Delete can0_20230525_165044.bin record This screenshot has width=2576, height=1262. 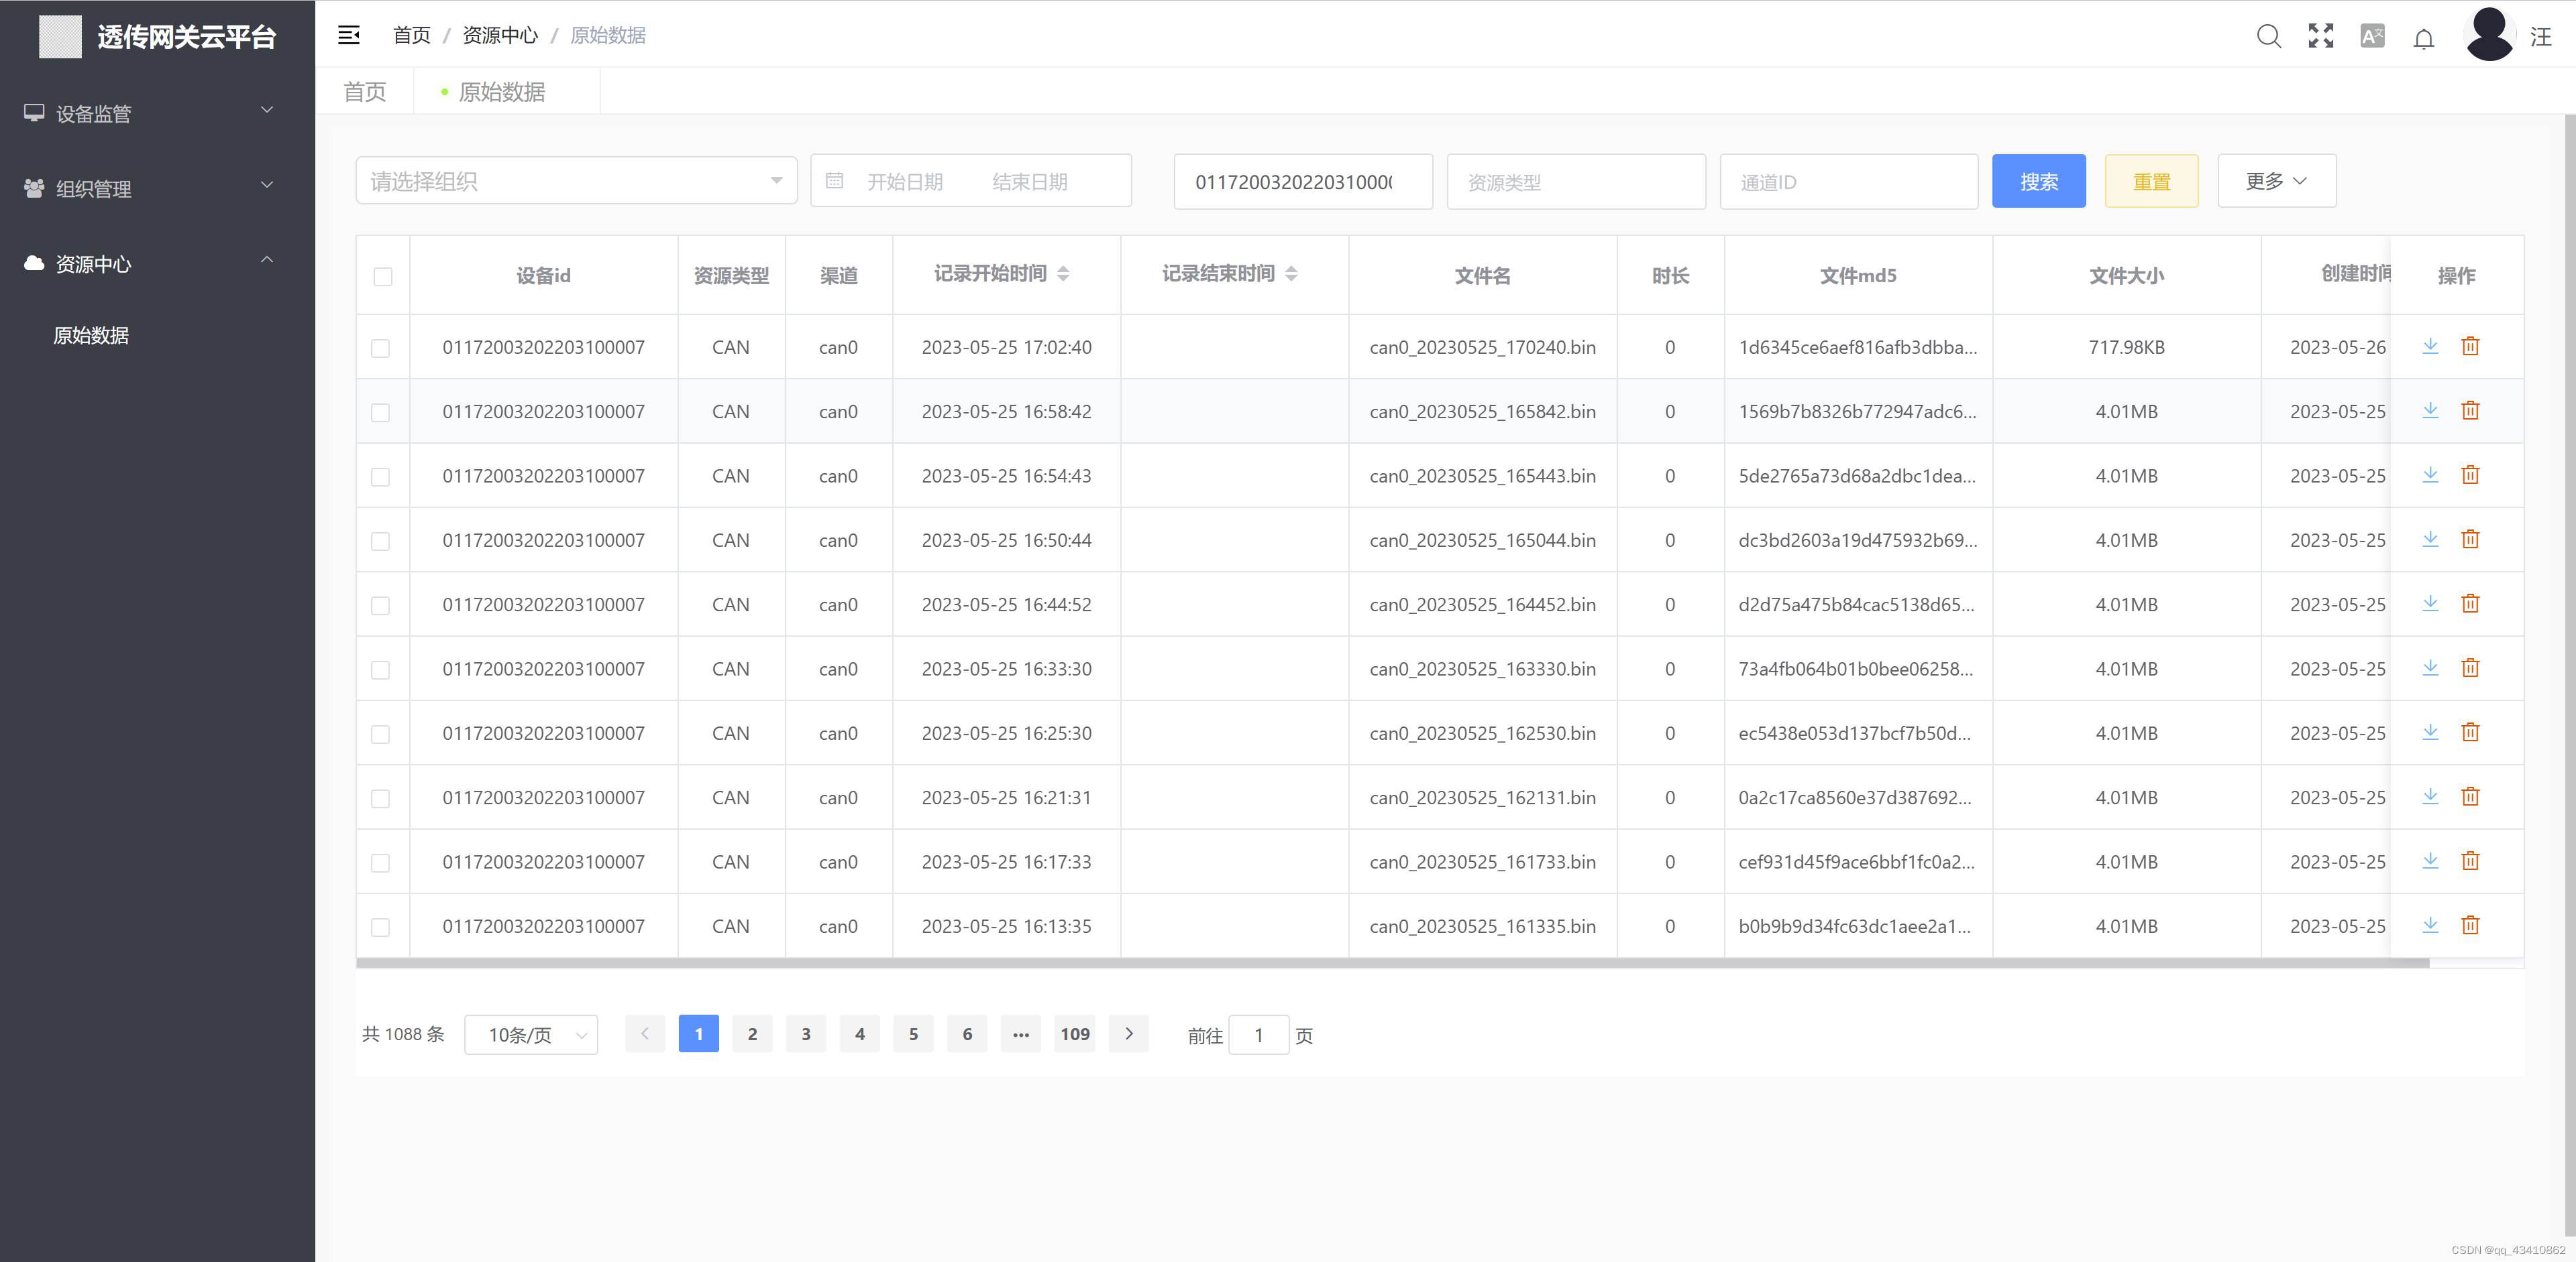tap(2470, 540)
